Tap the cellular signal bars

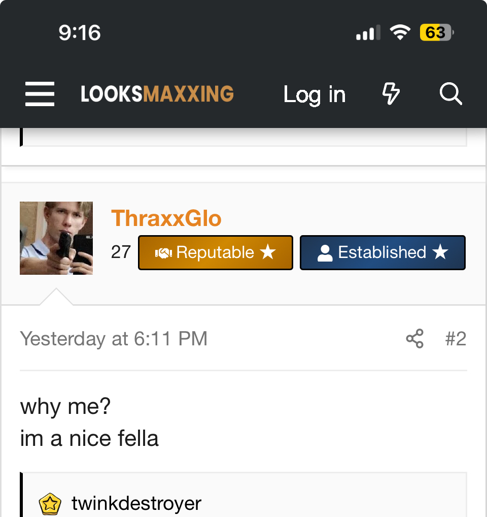368,33
